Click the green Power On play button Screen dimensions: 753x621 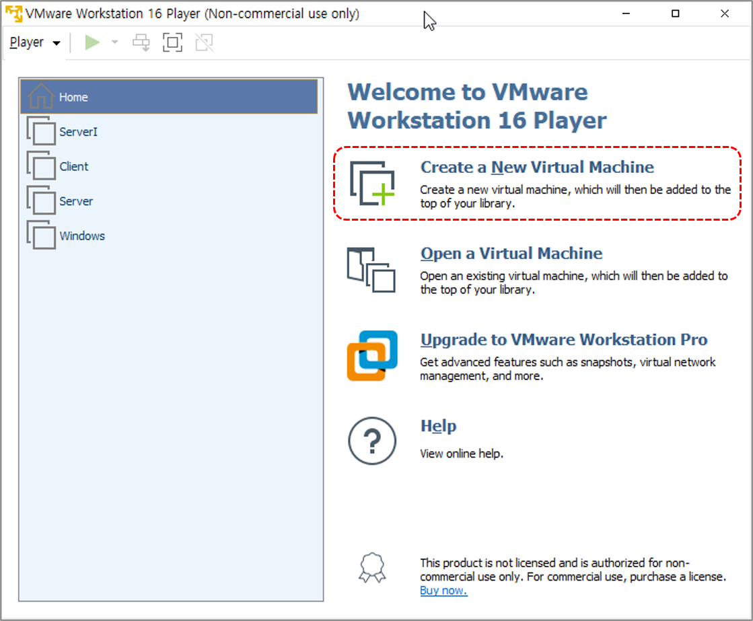[92, 42]
